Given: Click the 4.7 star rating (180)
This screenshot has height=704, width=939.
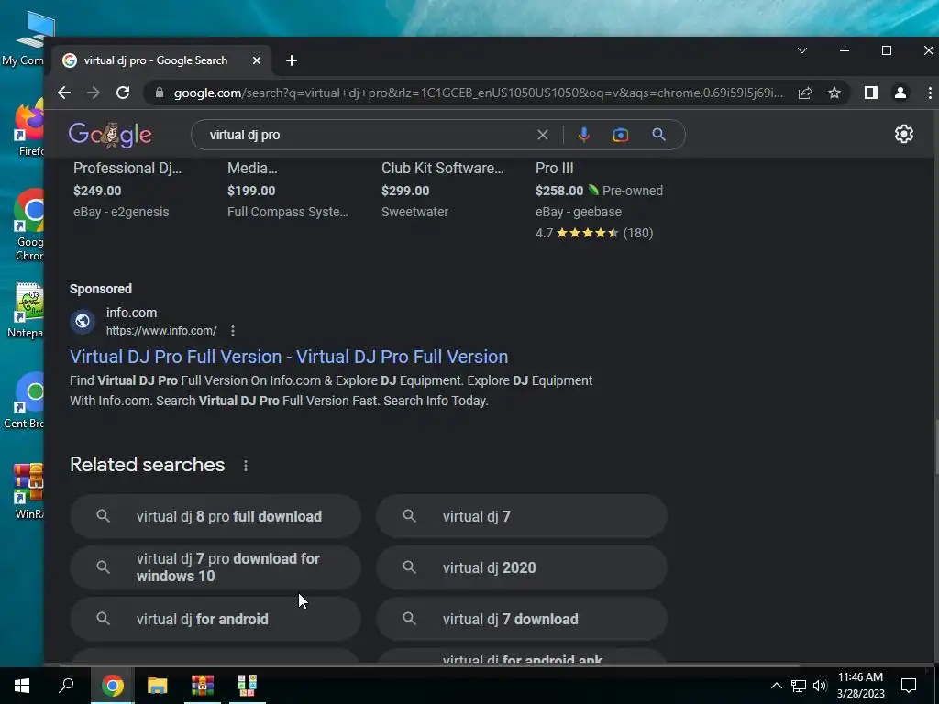Looking at the screenshot, I should pos(594,233).
